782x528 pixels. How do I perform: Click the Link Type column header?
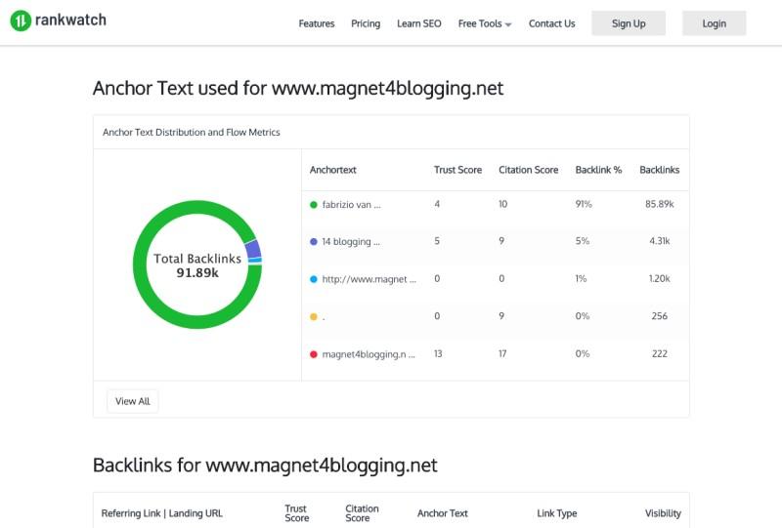556,513
